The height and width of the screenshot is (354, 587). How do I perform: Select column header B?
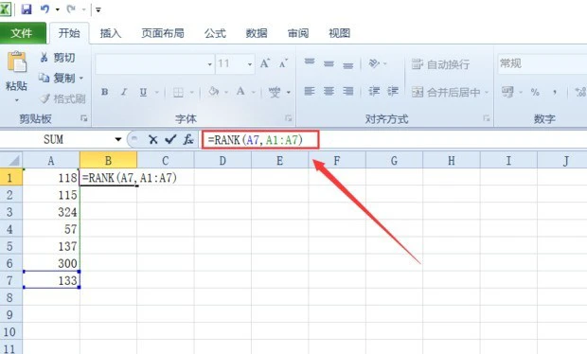[108, 161]
